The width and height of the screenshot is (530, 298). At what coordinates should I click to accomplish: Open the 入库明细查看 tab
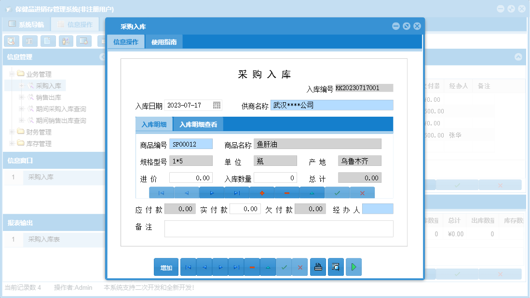(x=197, y=125)
